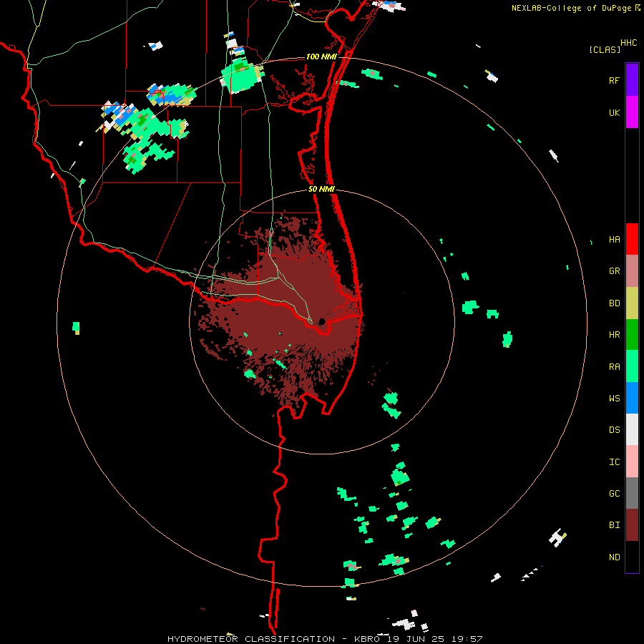Click the UK legend label

(x=614, y=112)
